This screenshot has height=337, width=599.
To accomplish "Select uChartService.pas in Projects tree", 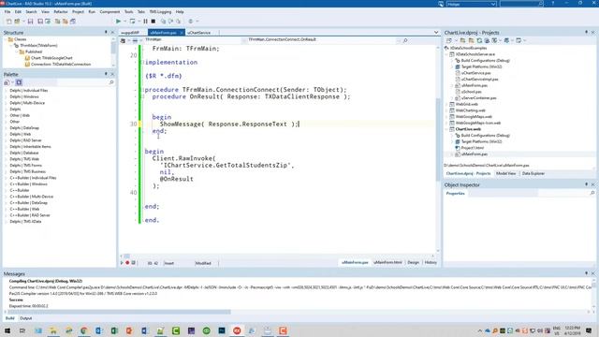I will pos(475,73).
